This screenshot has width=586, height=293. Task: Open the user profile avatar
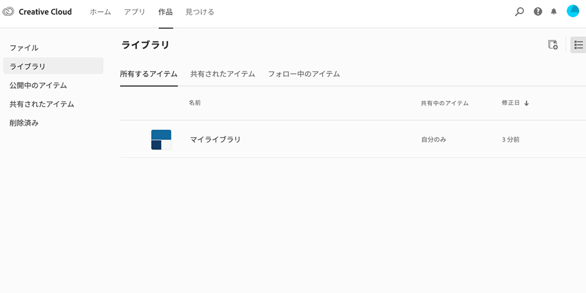573,11
